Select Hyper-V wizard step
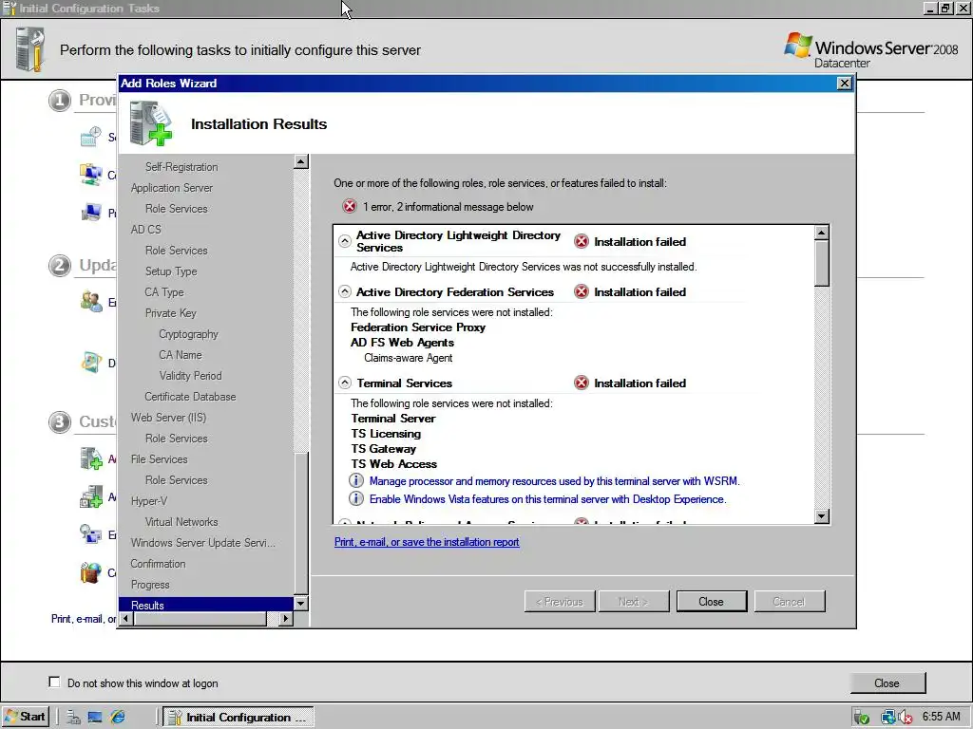 click(149, 500)
